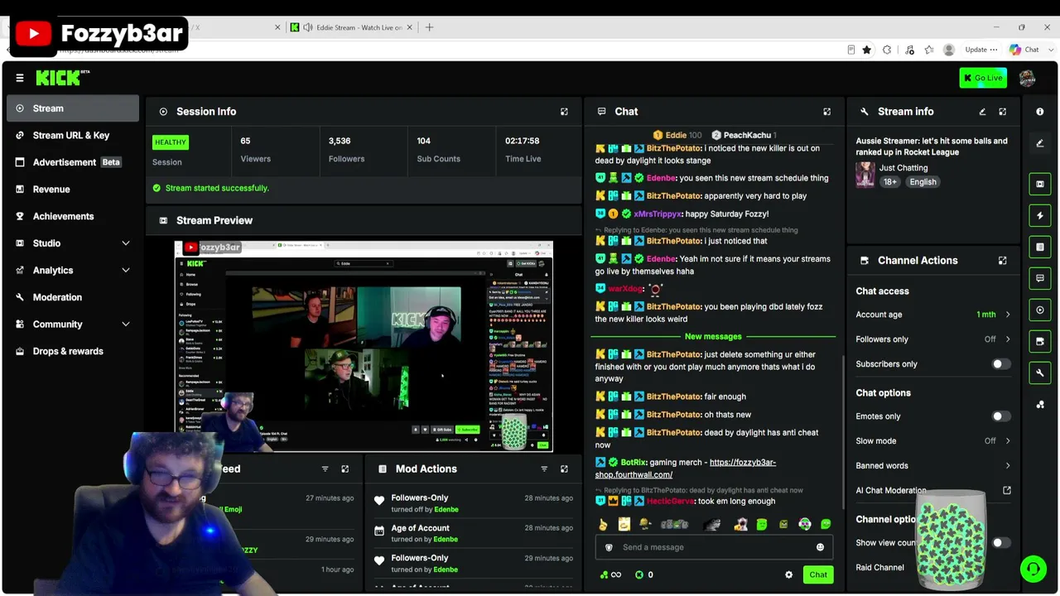Toggle Show view count switch
The height and width of the screenshot is (596, 1060).
(1001, 543)
